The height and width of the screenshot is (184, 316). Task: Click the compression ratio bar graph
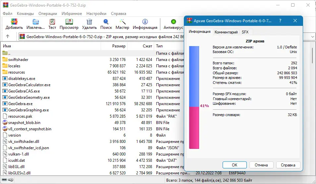tap(194, 97)
